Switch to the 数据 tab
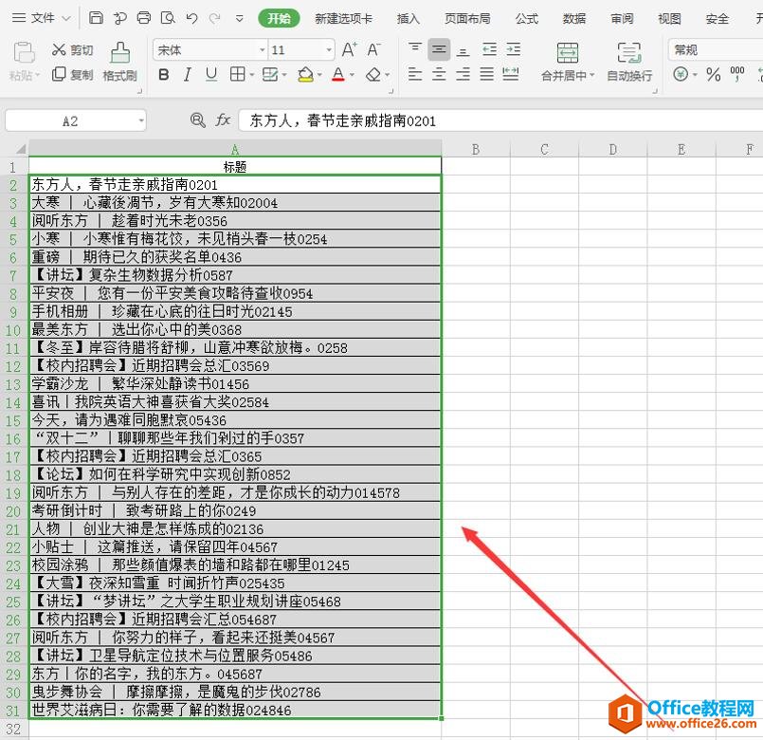Screen dimensions: 763x740 tap(574, 19)
